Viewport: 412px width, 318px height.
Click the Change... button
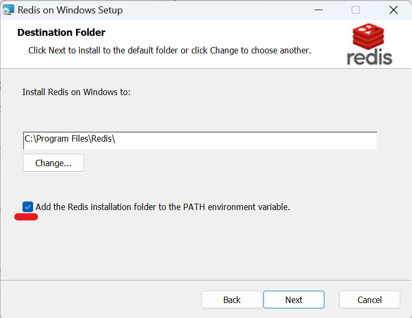53,163
